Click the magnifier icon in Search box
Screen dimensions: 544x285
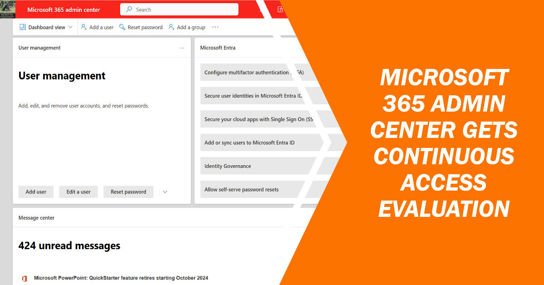pyautogui.click(x=129, y=10)
